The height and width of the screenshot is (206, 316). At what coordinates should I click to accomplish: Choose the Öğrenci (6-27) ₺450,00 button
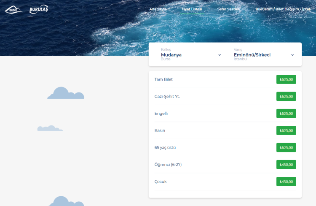pyautogui.click(x=286, y=165)
